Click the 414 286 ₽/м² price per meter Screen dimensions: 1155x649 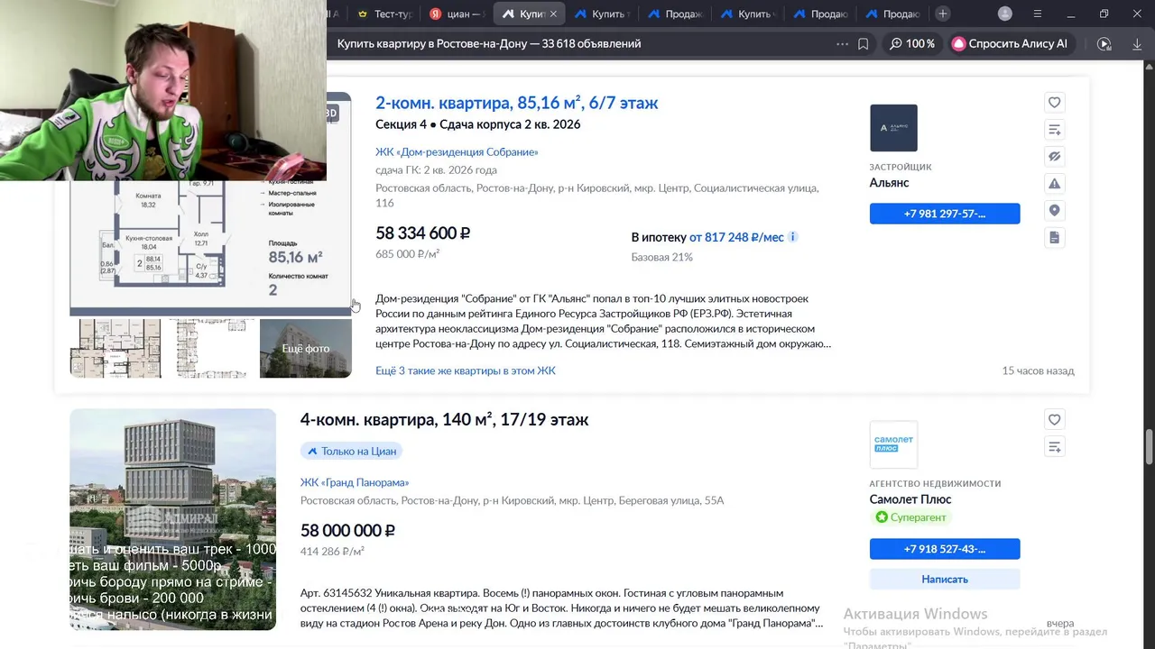tap(332, 552)
